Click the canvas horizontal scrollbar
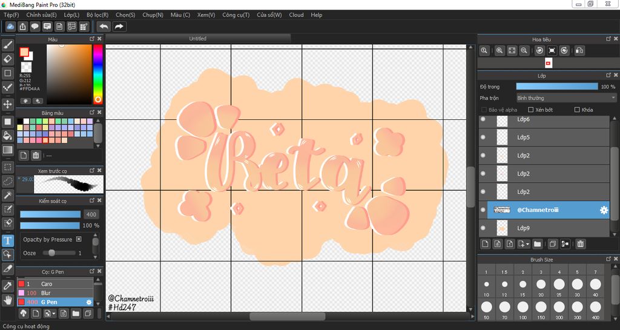 coord(288,317)
